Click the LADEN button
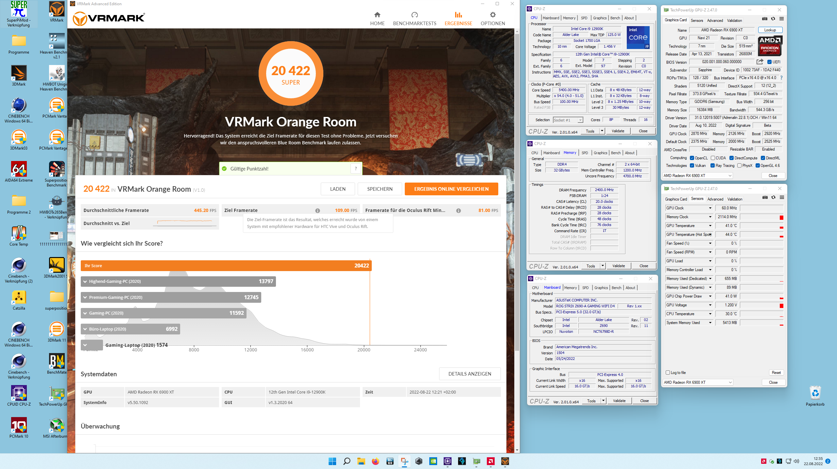The image size is (837, 469). pos(338,189)
